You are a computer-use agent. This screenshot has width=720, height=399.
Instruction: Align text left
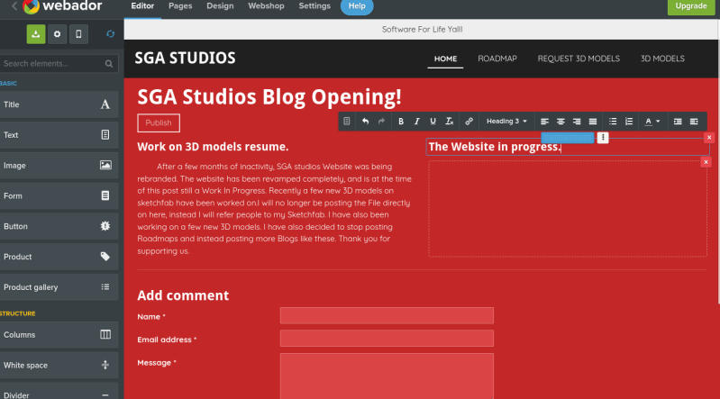[x=544, y=122]
